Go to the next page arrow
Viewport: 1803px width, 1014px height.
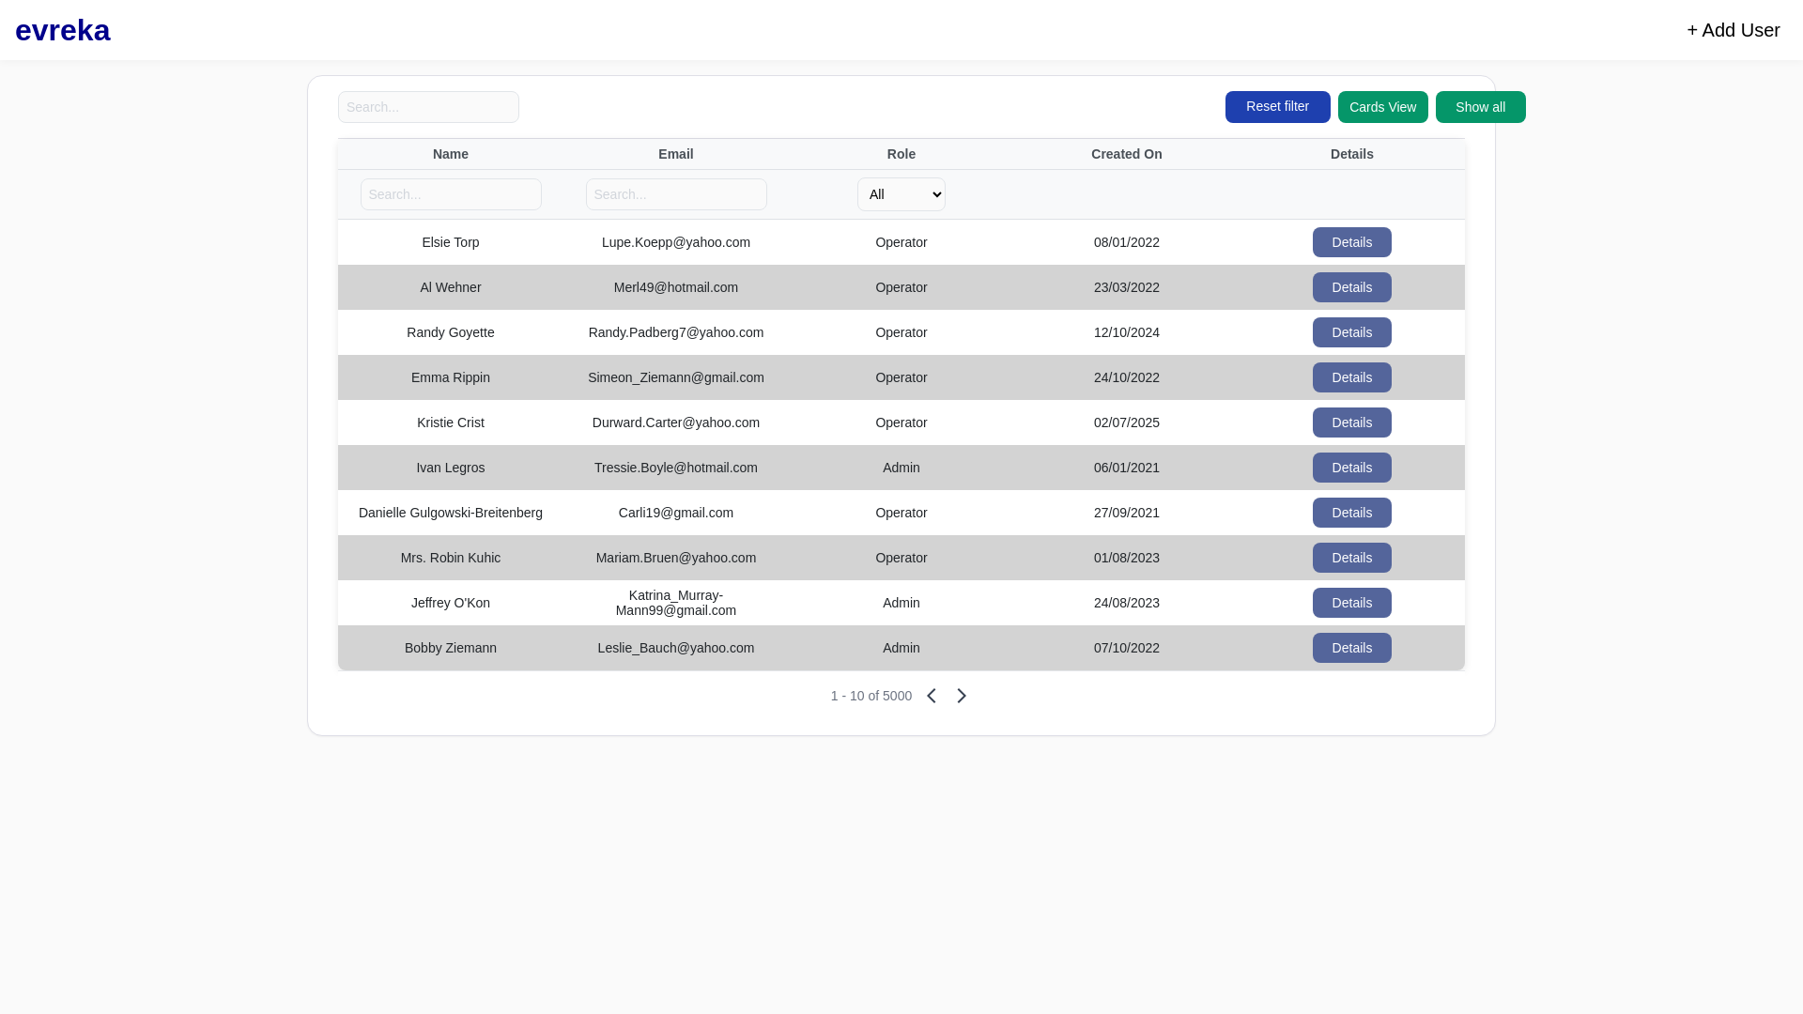962,696
